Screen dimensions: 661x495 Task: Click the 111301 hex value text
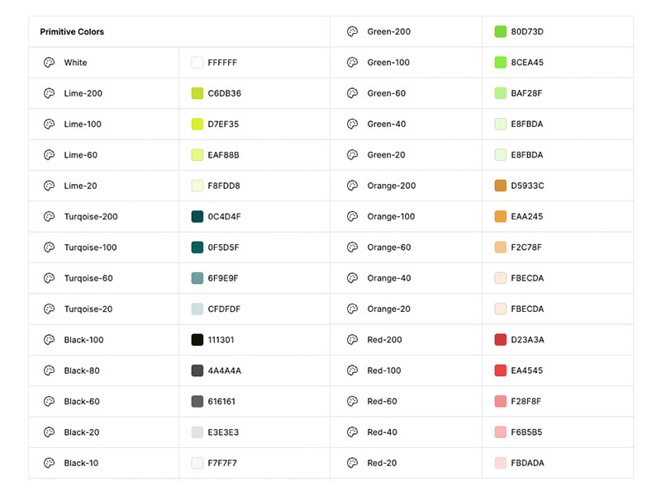[221, 340]
